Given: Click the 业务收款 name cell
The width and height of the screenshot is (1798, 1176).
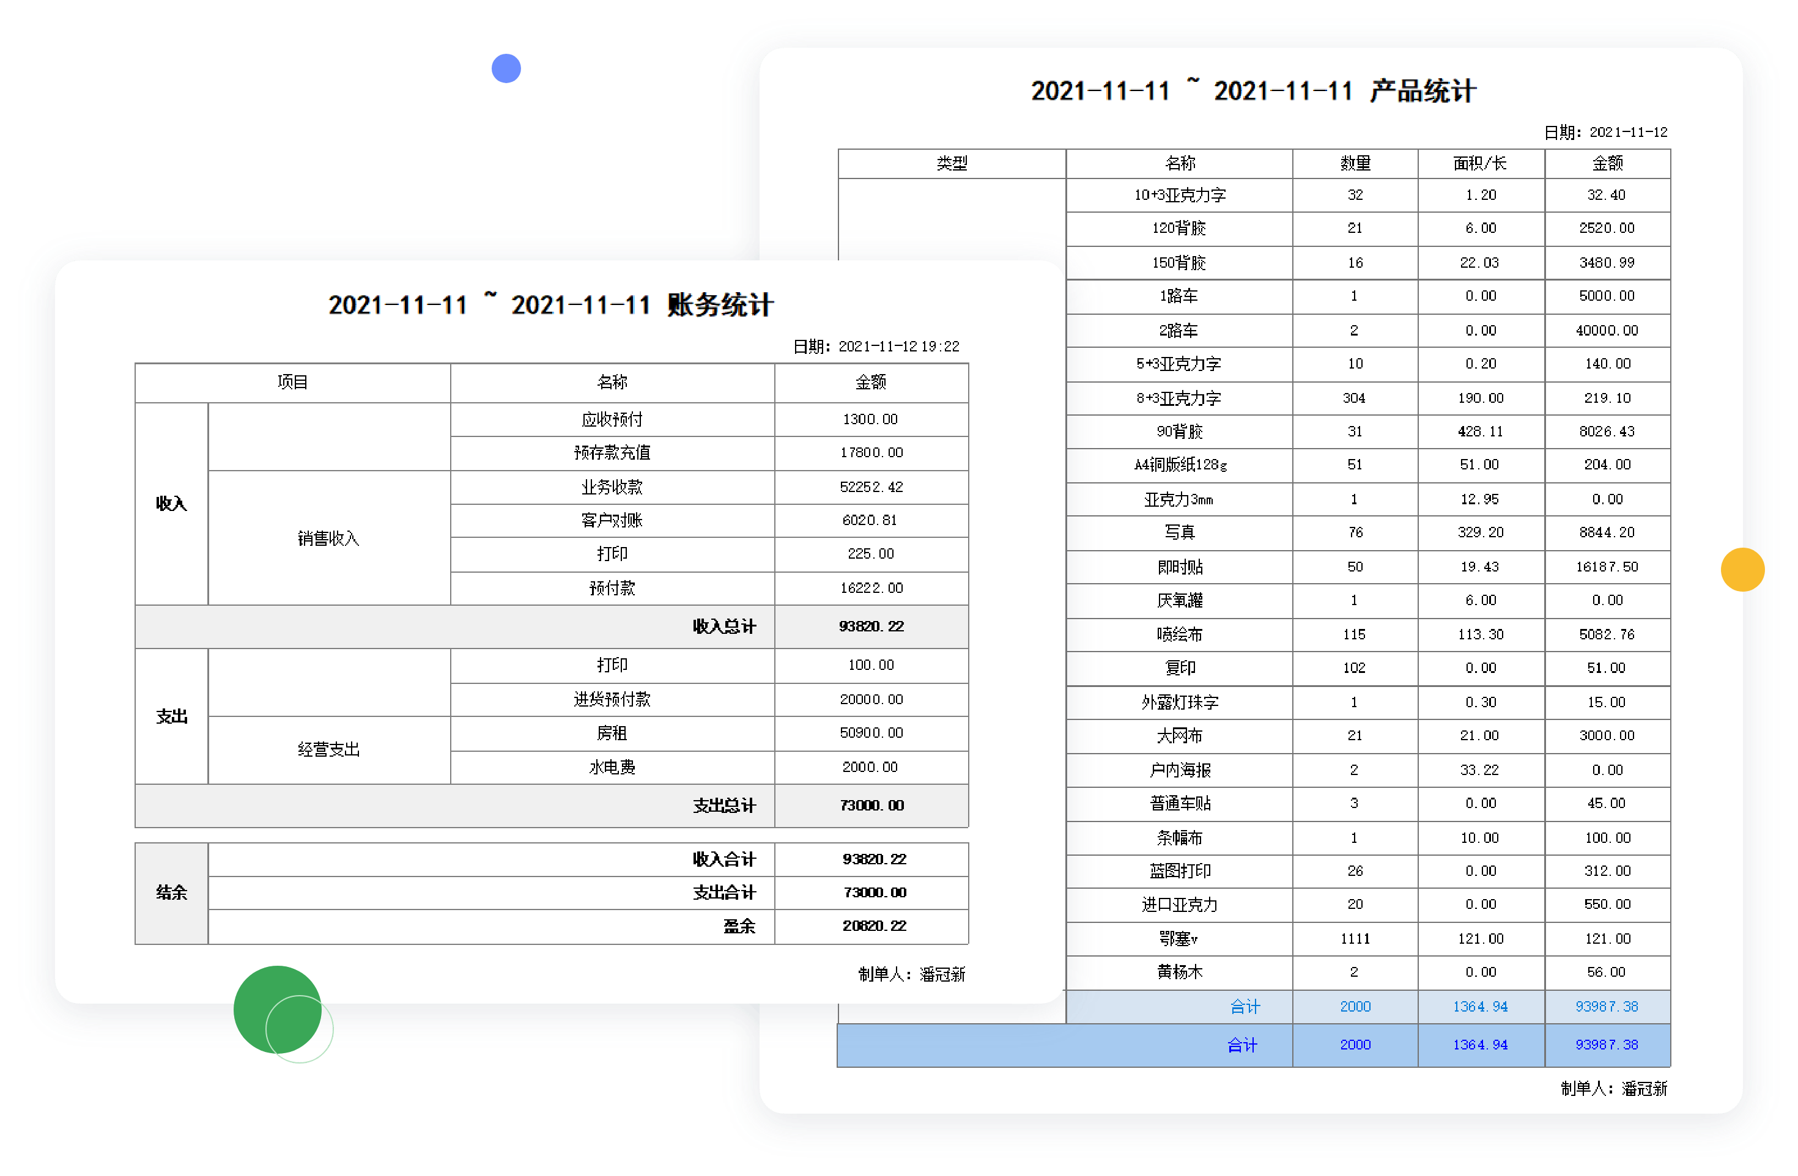Looking at the screenshot, I should (612, 487).
